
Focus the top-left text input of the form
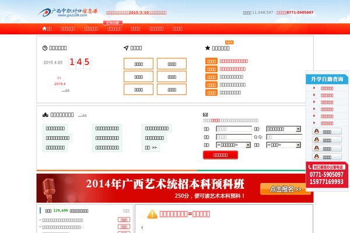coord(234,129)
